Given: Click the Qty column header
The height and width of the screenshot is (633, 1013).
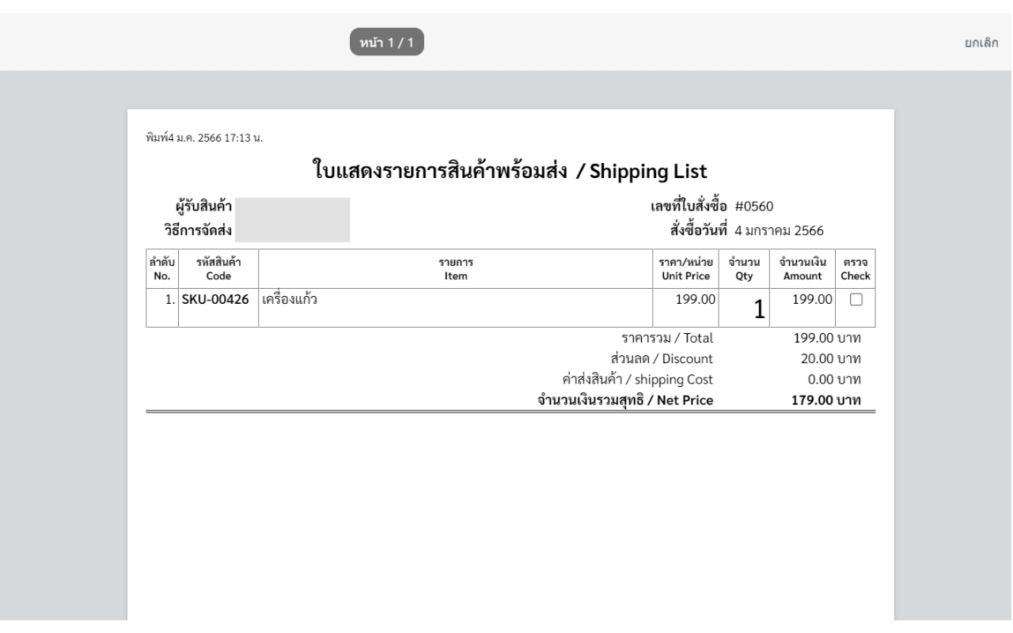Looking at the screenshot, I should 744,269.
